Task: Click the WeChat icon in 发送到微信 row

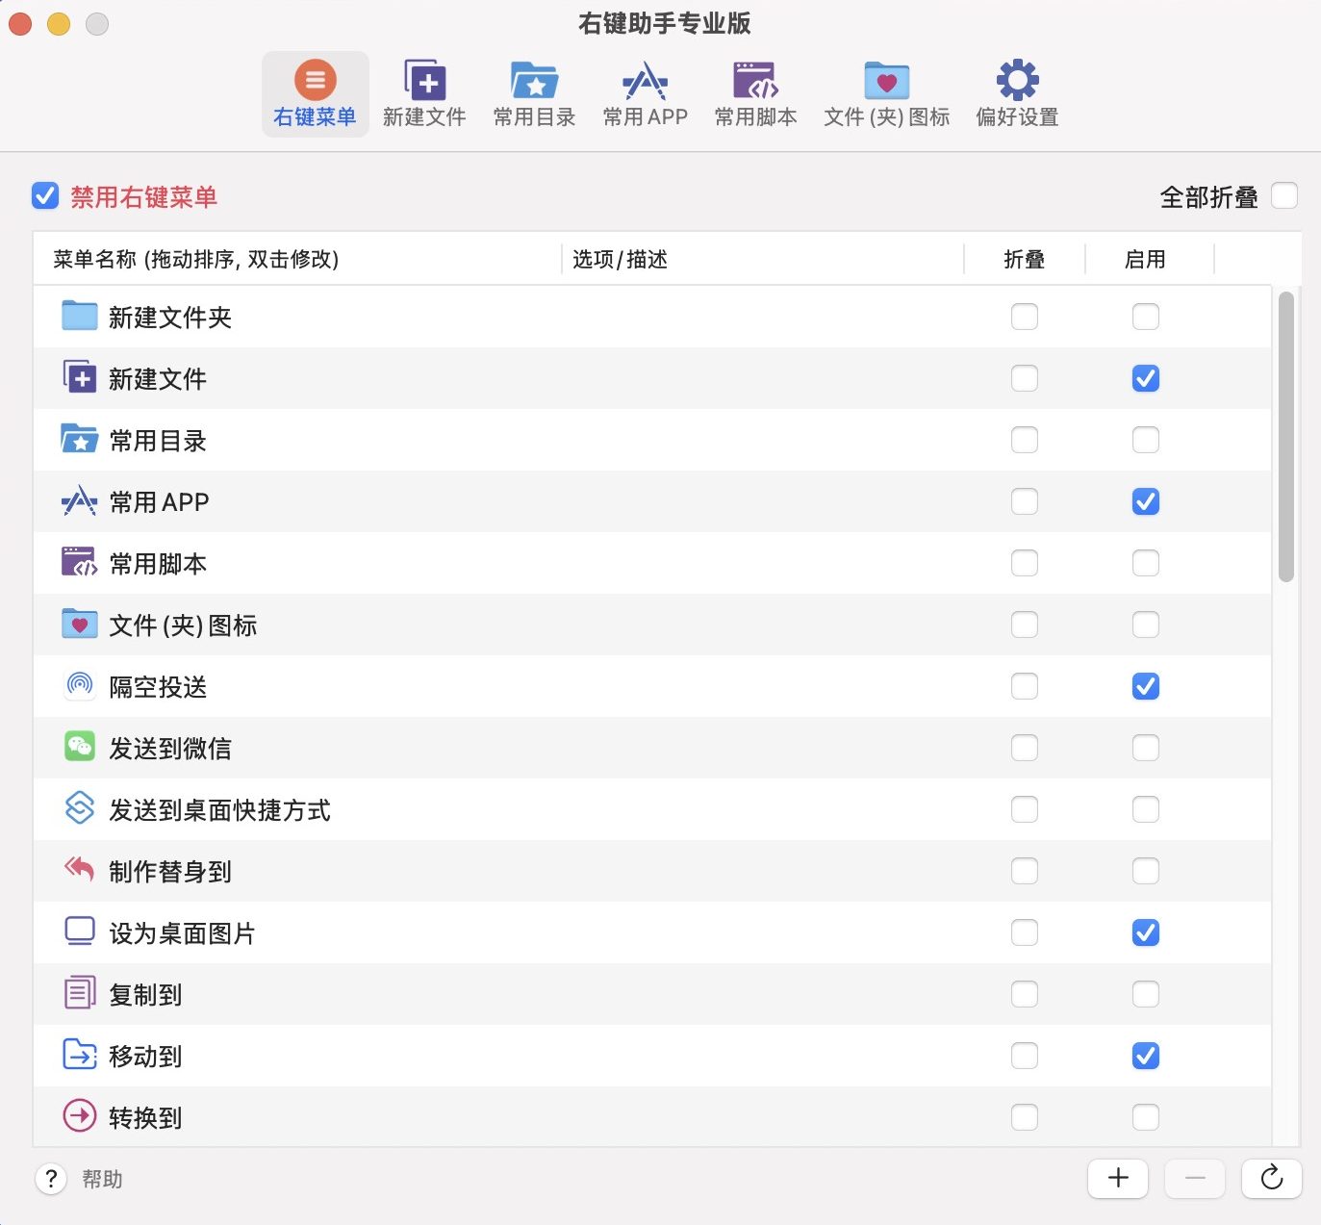Action: click(x=80, y=747)
